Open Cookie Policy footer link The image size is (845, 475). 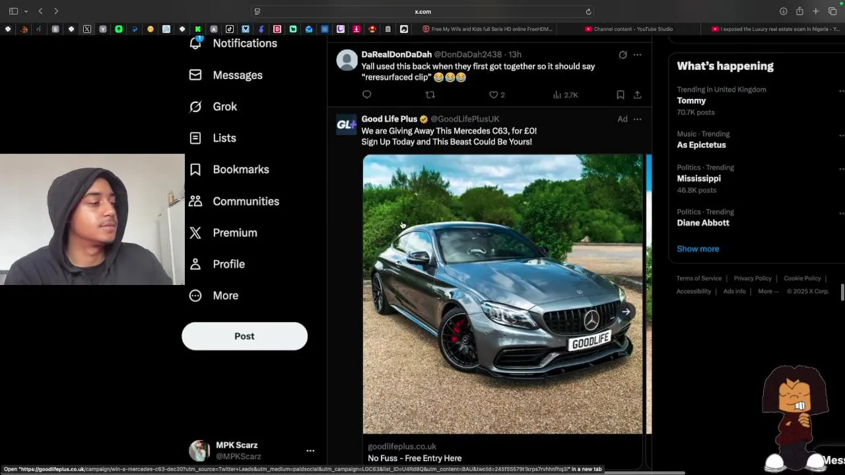pos(802,278)
